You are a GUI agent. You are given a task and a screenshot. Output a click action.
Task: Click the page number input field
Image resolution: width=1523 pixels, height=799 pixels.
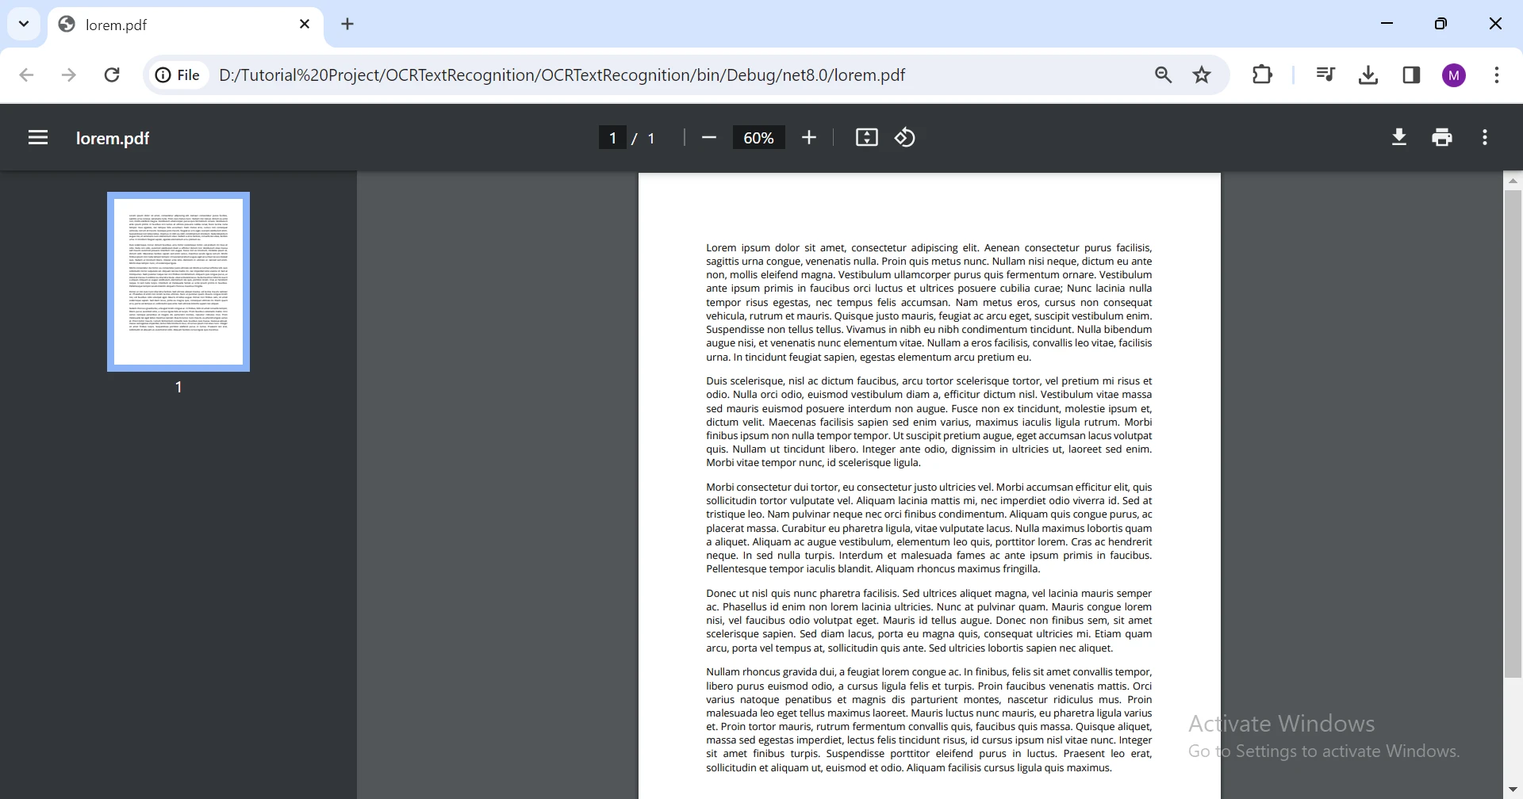(612, 138)
